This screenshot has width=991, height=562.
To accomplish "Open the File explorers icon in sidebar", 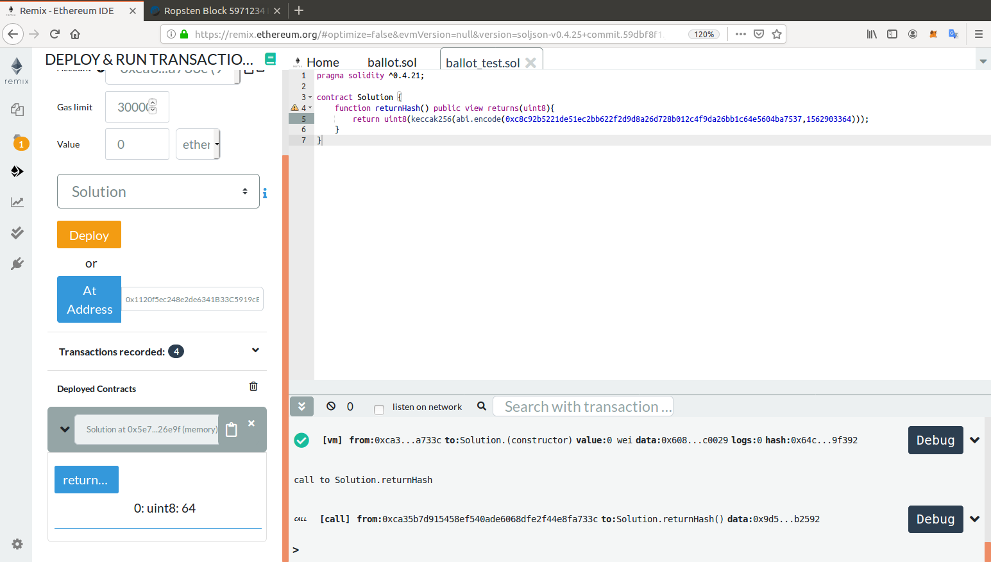I will click(17, 110).
